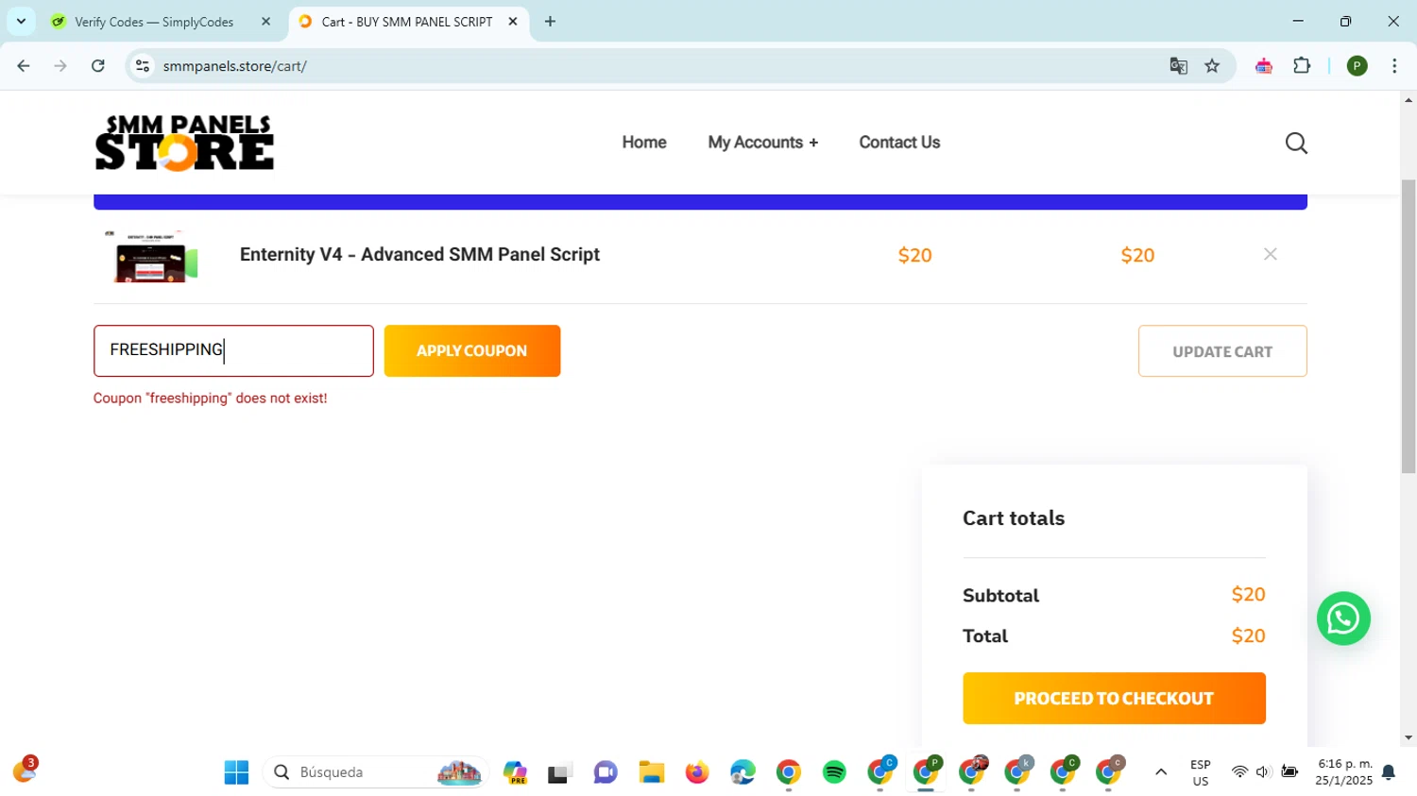Close the Verify Codes SimplyCodes tab
This screenshot has height=796, width=1417.
pyautogui.click(x=265, y=21)
